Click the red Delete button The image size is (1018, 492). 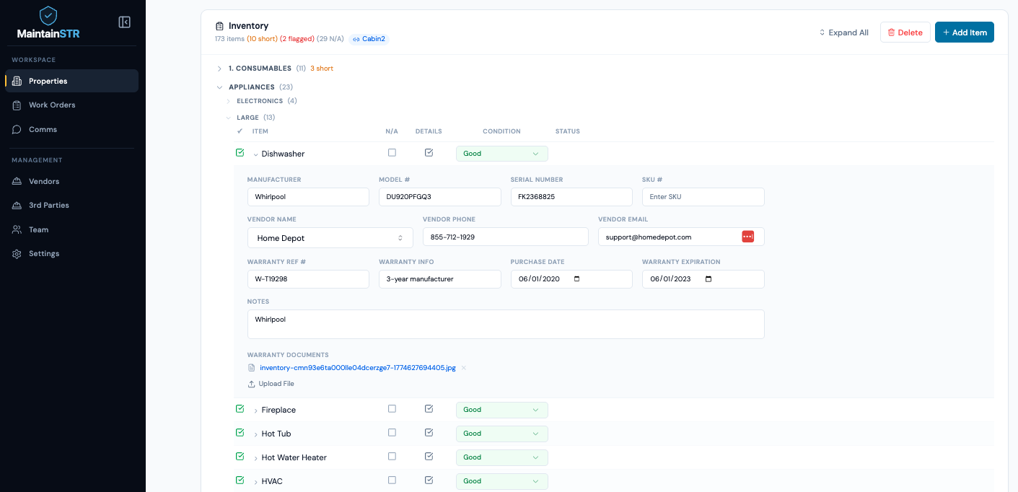click(905, 32)
